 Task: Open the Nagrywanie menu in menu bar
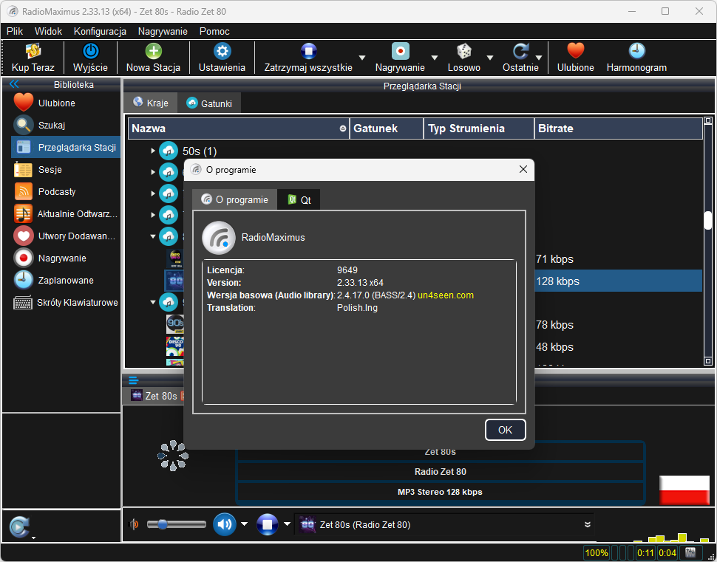click(163, 31)
